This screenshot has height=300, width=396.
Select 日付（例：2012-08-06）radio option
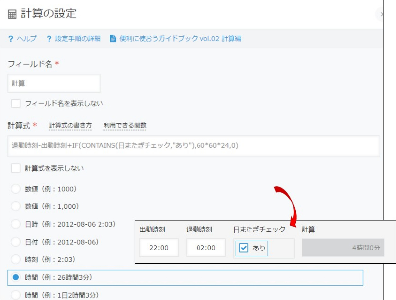[x=16, y=242]
